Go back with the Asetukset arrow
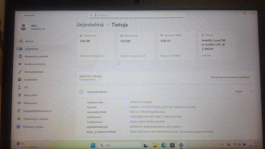Viewport: 265px width, 149px height. (x=19, y=15)
